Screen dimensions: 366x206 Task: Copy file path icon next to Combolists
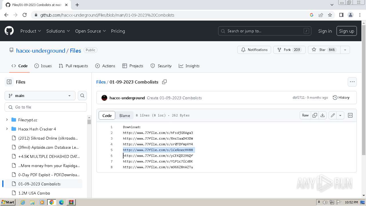tap(164, 82)
